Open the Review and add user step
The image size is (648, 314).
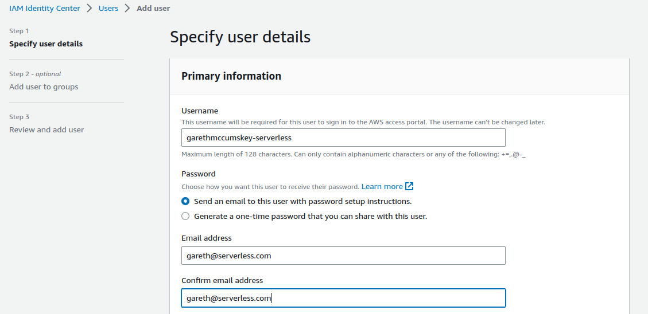point(46,129)
